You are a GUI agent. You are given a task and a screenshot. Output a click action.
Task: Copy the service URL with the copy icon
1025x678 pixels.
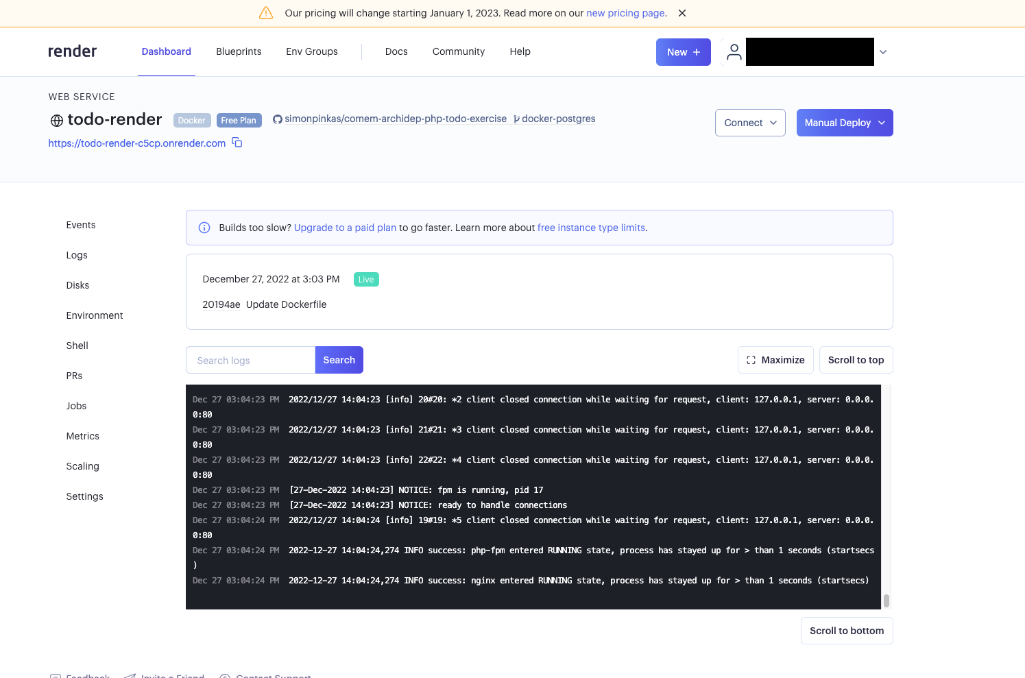pos(237,143)
